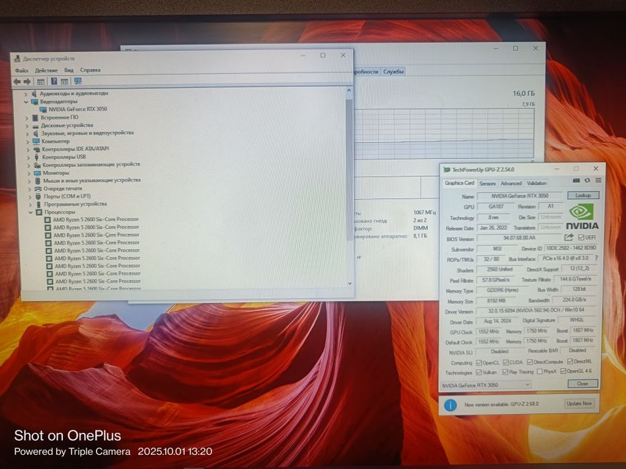The image size is (626, 469).
Task: Open the Properties toolbar icon in Device Manager
Action: point(41,82)
